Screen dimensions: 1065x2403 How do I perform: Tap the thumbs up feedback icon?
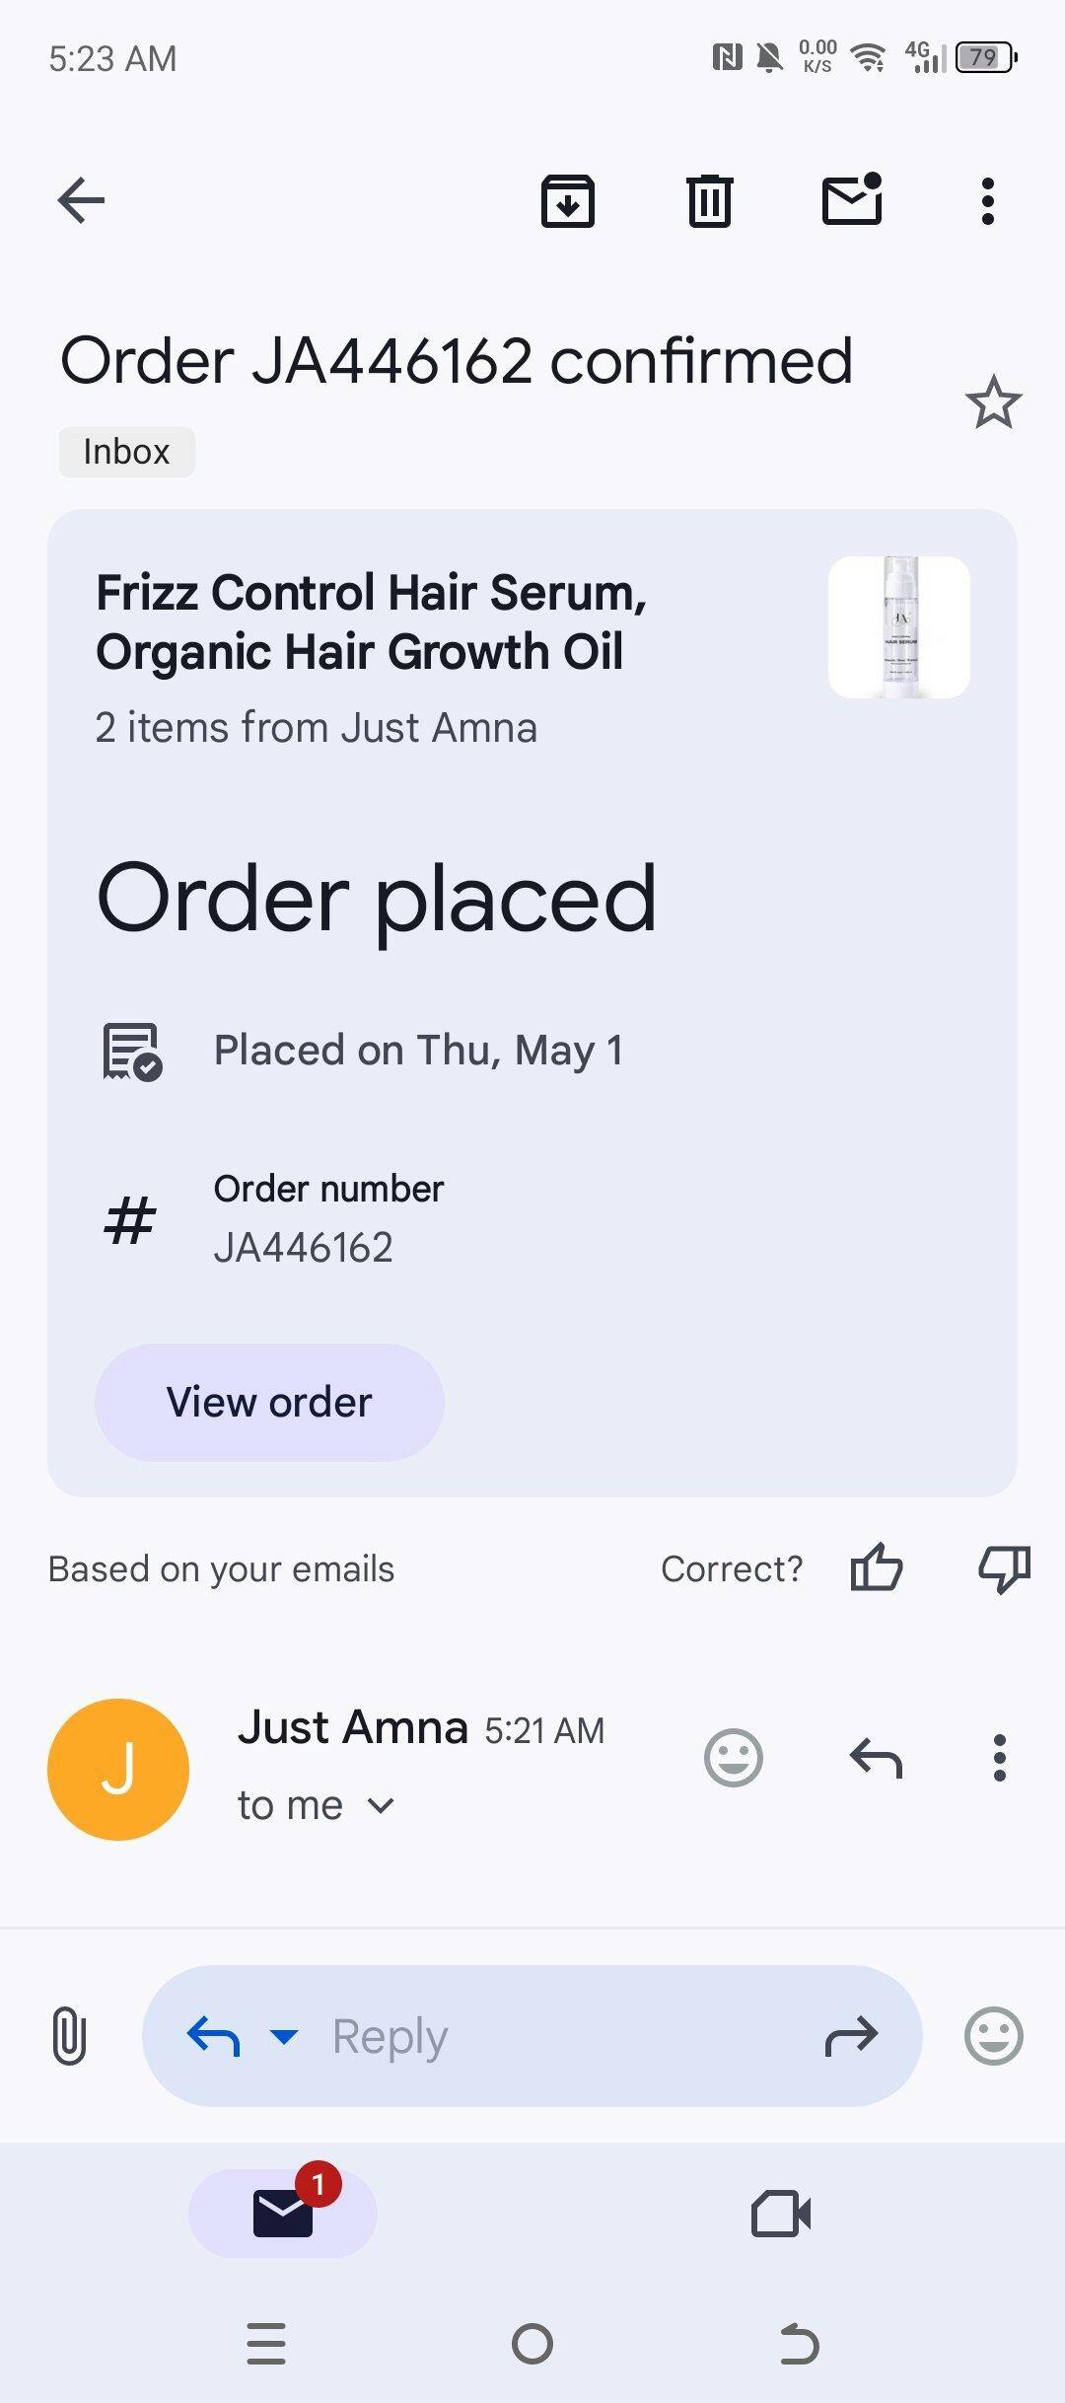pyautogui.click(x=876, y=1567)
